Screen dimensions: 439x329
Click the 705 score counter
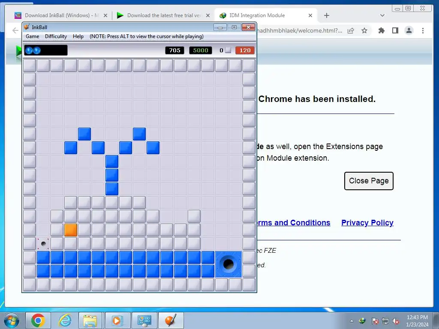pyautogui.click(x=174, y=51)
